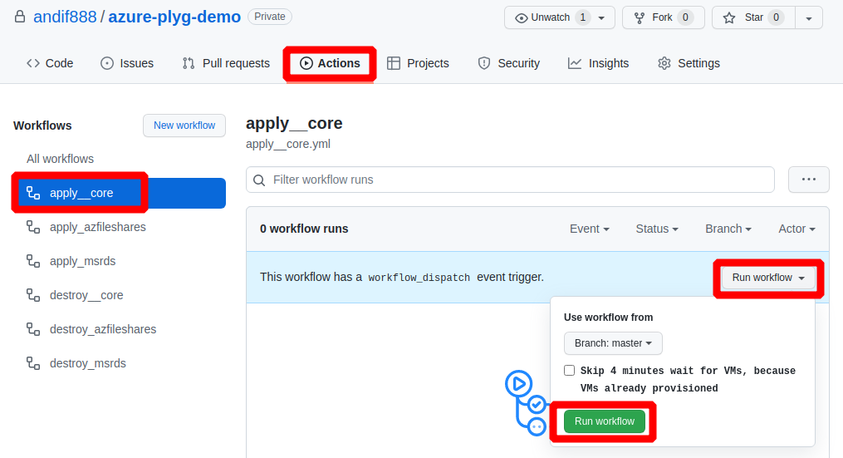Image resolution: width=843 pixels, height=458 pixels.
Task: Open the andif888 owner link
Action: [65, 17]
